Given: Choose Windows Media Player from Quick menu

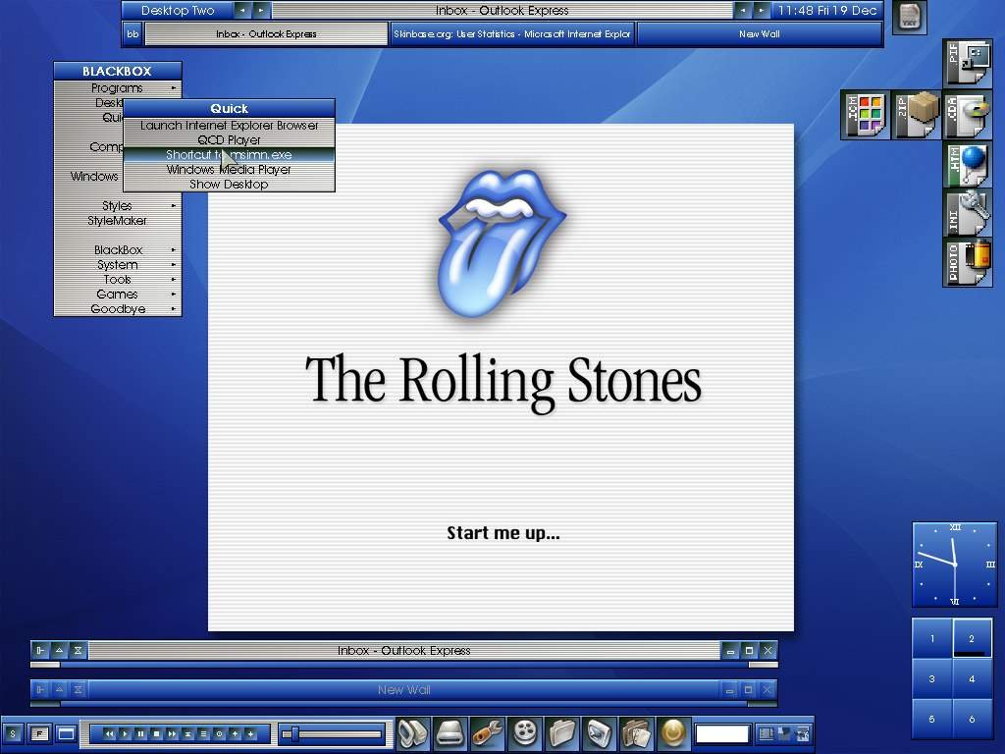Looking at the screenshot, I should coord(229,169).
